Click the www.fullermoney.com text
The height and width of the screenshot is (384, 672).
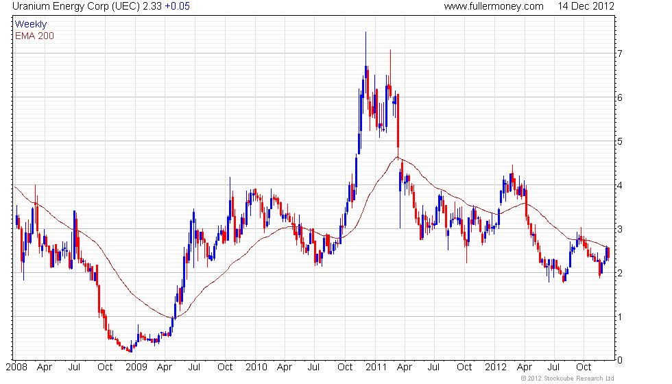pyautogui.click(x=494, y=6)
